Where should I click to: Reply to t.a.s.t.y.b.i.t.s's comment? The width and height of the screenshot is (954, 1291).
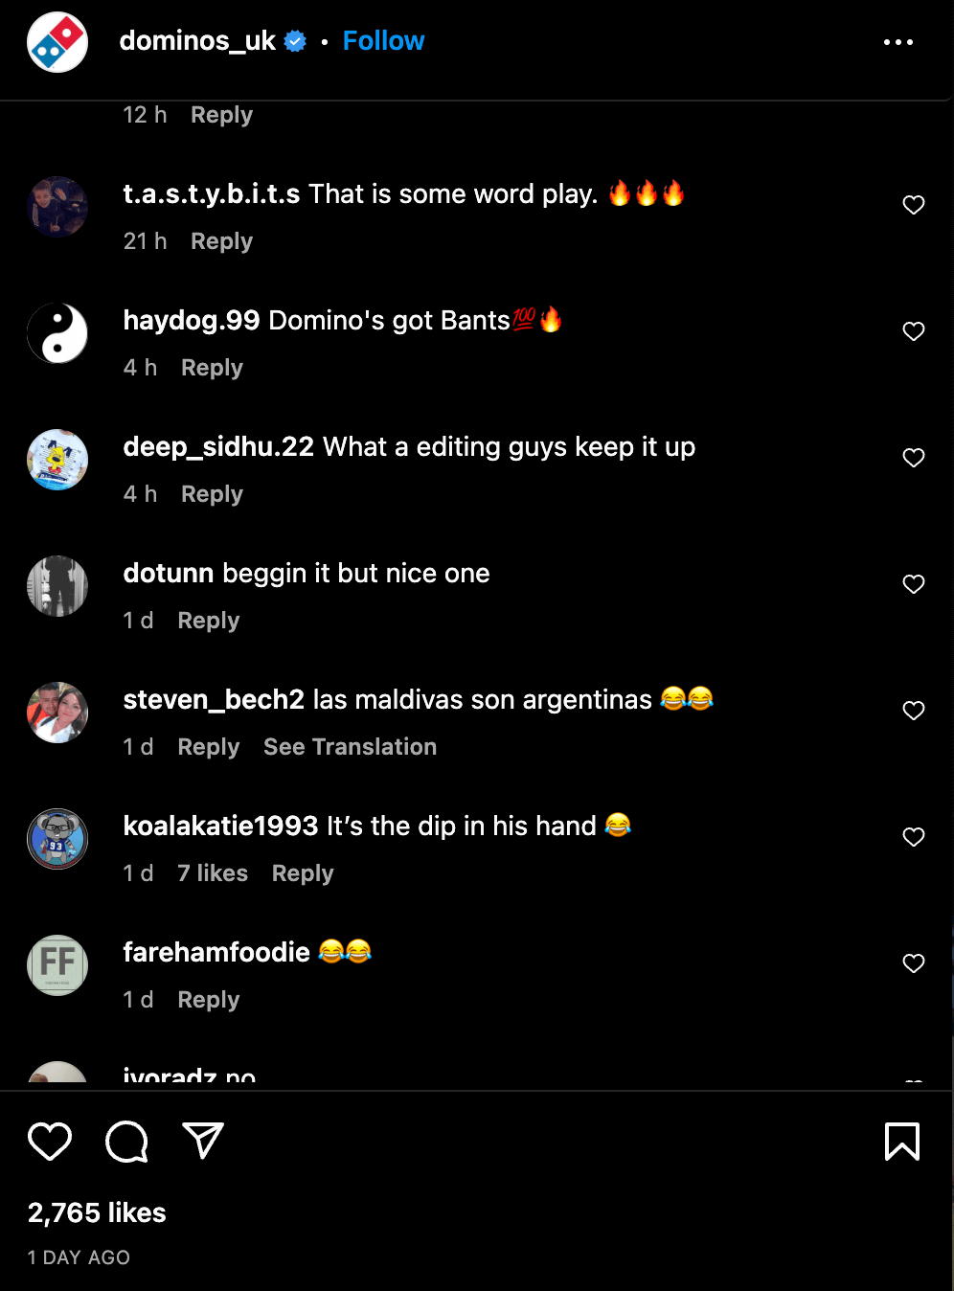coord(220,240)
